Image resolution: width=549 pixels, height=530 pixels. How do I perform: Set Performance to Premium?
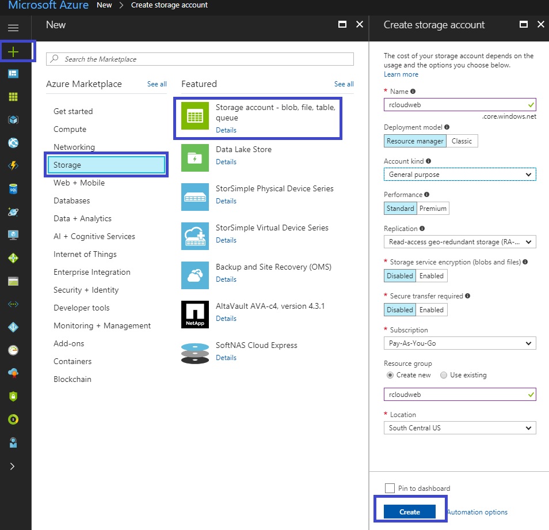point(433,209)
